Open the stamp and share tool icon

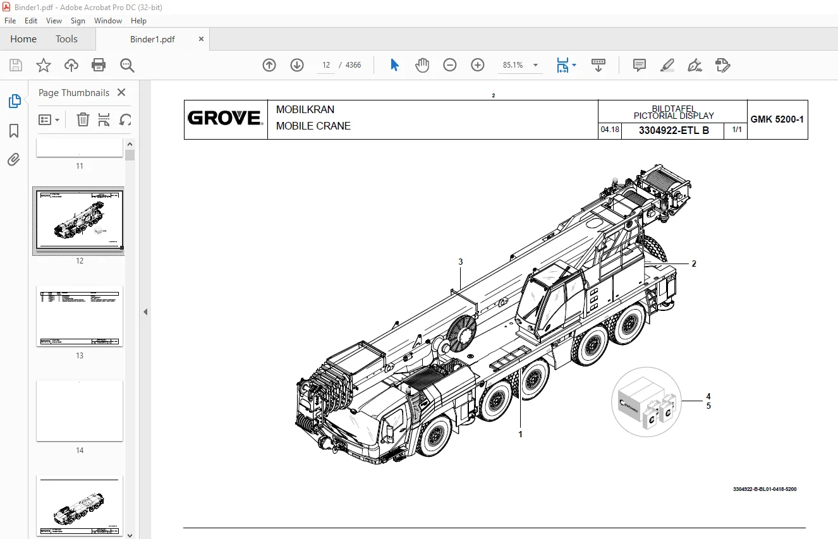[x=722, y=65]
